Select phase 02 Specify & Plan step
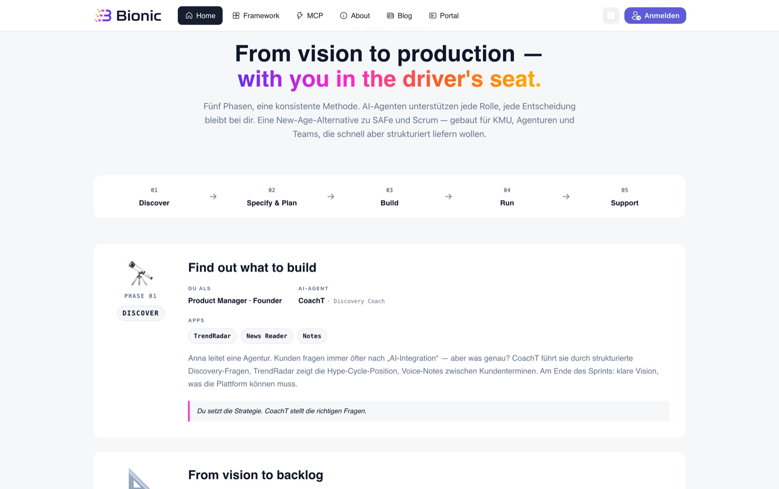The height and width of the screenshot is (489, 779). [x=272, y=197]
